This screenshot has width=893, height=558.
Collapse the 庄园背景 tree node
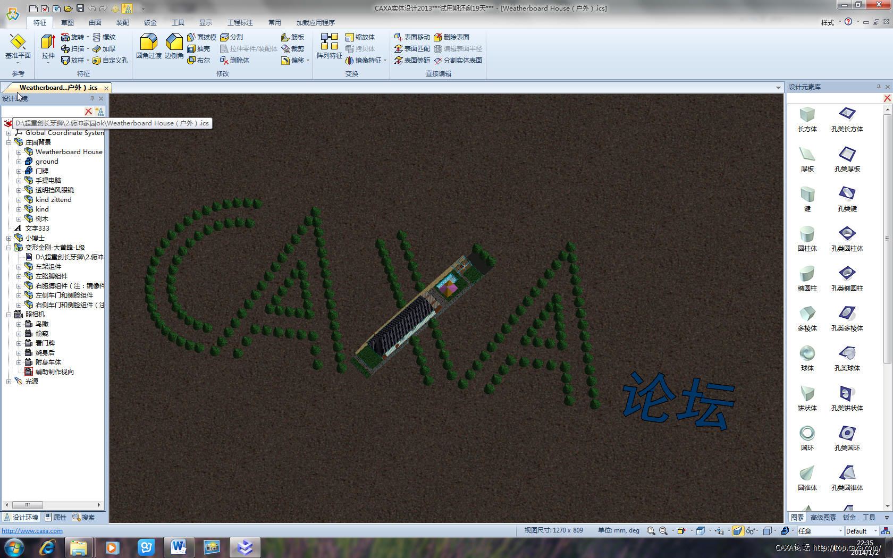pos(9,142)
